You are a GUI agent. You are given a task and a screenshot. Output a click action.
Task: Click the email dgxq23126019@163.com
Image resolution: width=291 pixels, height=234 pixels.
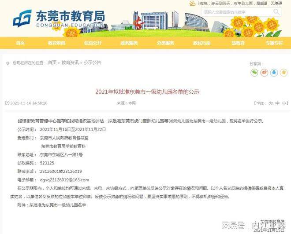click(64, 180)
